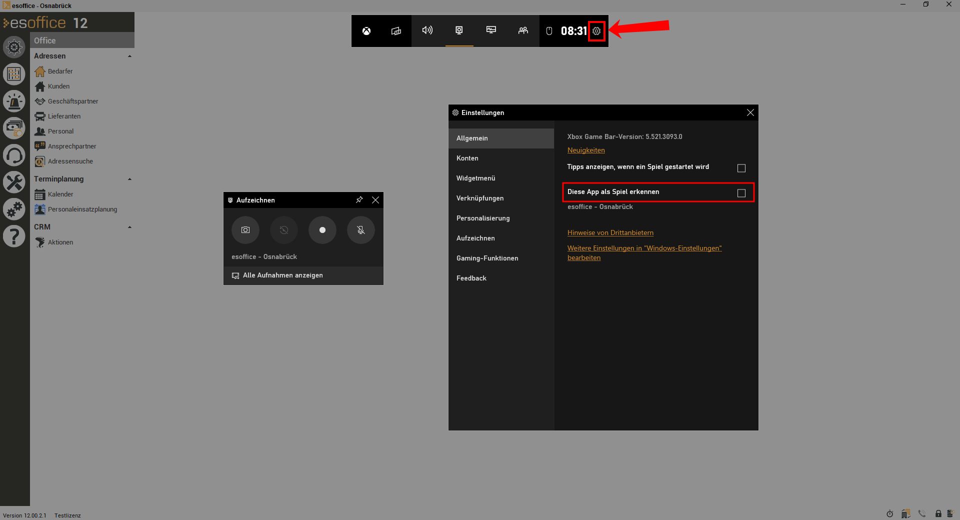Open Weitere Einstellungen in Windows-Einstellungen link
This screenshot has height=520, width=960.
pos(644,252)
